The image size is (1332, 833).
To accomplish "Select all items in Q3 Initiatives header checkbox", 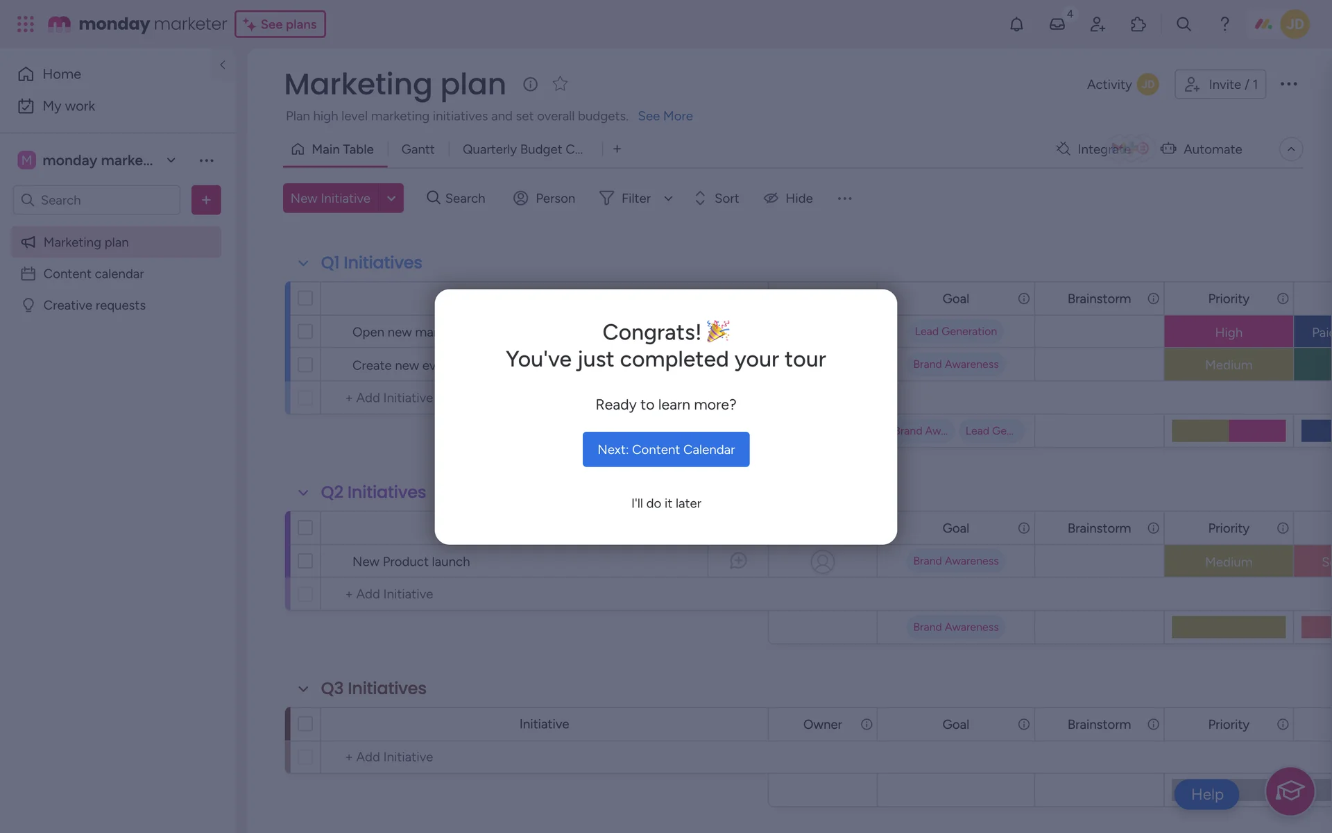I will (x=305, y=724).
